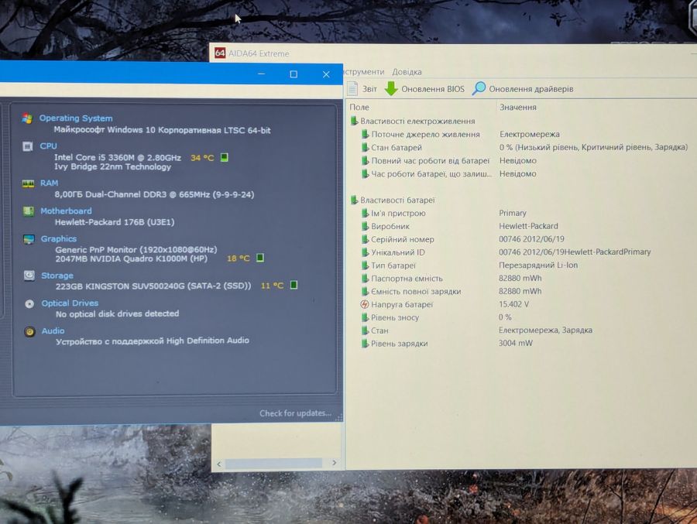
Task: Click the Hewlett-Packard 176B (U3E1) text
Action: 115,222
